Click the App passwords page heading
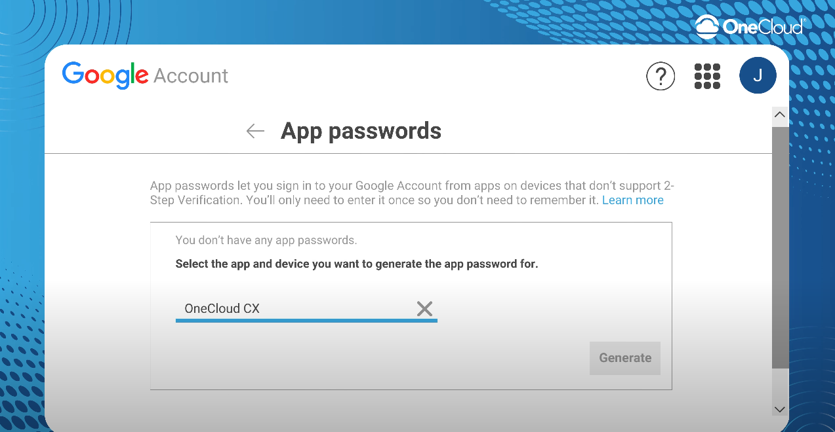 [361, 131]
